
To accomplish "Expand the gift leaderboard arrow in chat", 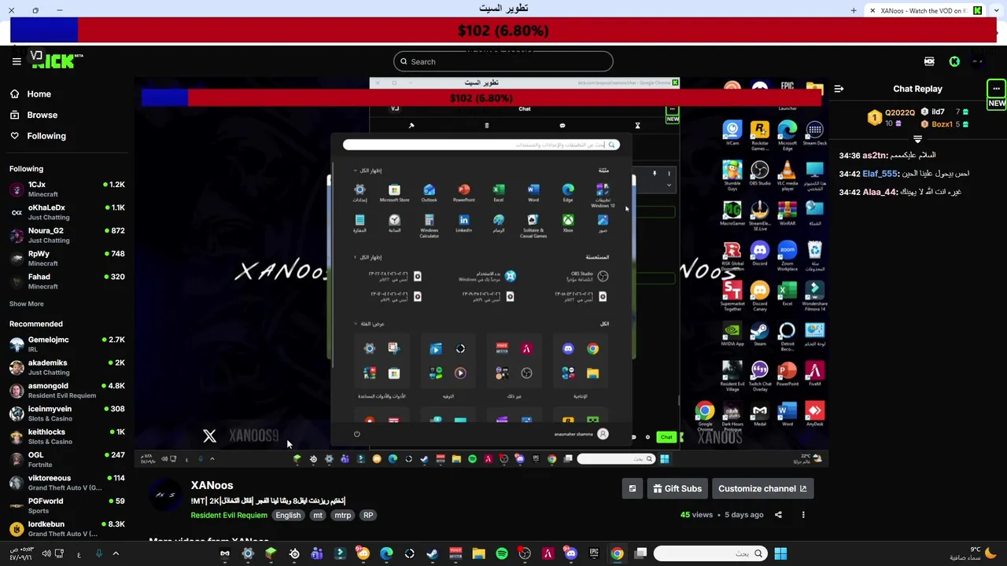I will [917, 139].
